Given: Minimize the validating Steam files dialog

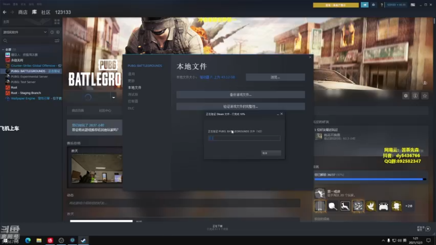Looking at the screenshot, I should click(278, 114).
